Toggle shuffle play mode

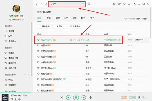point(62,98)
